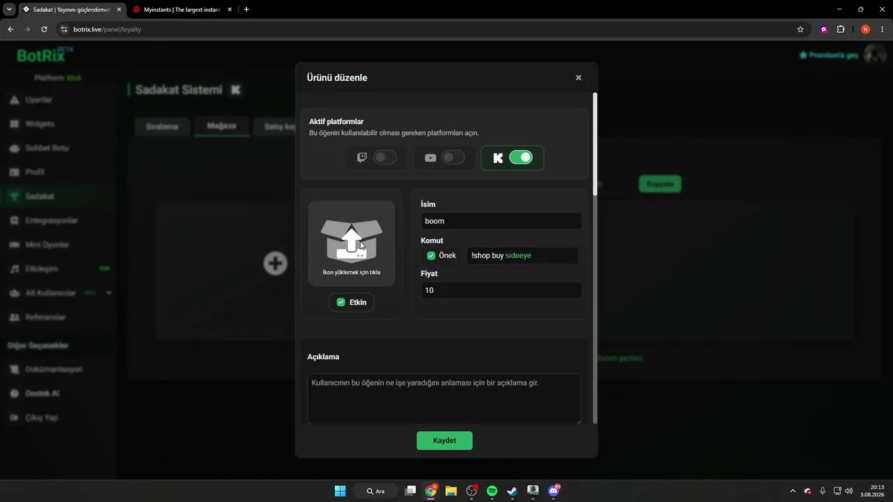Switch to the Sıralama tab behind dialog
The height and width of the screenshot is (502, 893).
click(162, 127)
